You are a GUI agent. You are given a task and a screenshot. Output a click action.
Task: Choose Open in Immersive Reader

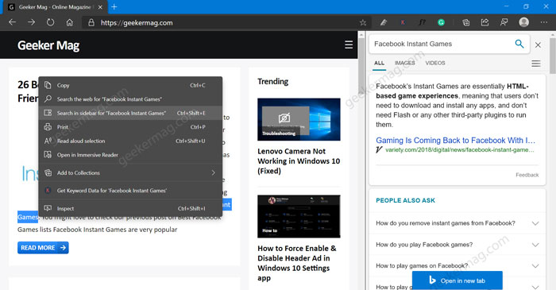click(x=130, y=155)
